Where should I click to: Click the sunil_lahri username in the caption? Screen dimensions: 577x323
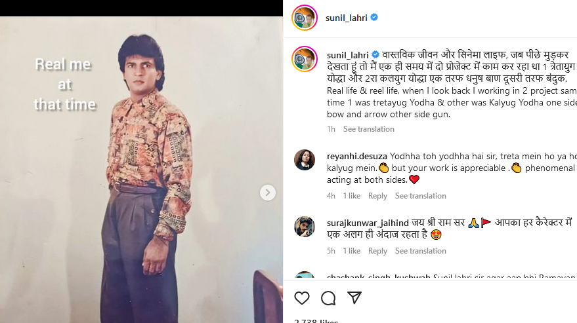click(x=347, y=54)
